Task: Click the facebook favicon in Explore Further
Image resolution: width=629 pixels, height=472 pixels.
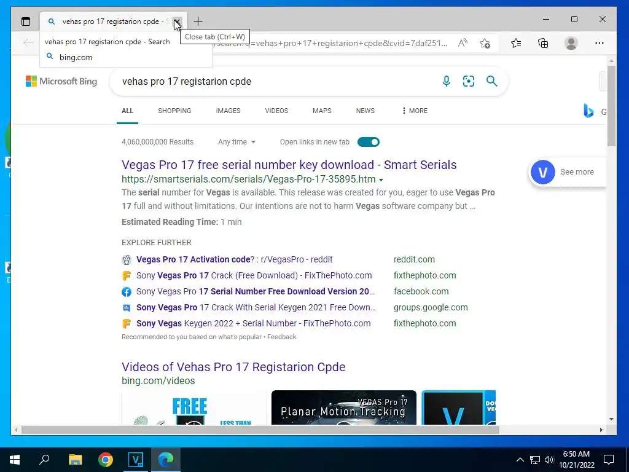Action: tap(127, 292)
